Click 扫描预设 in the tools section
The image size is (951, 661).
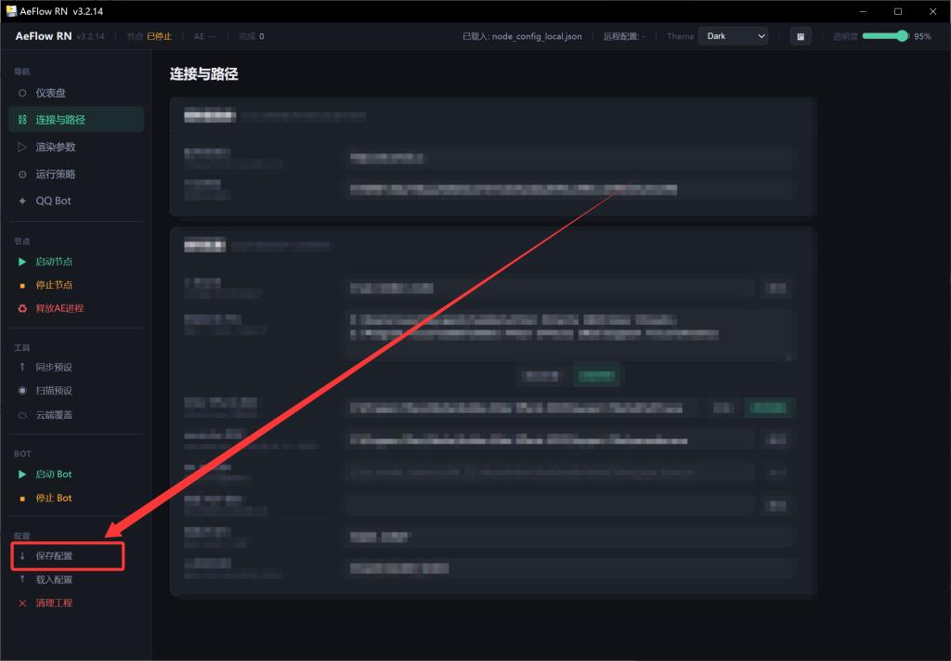53,391
